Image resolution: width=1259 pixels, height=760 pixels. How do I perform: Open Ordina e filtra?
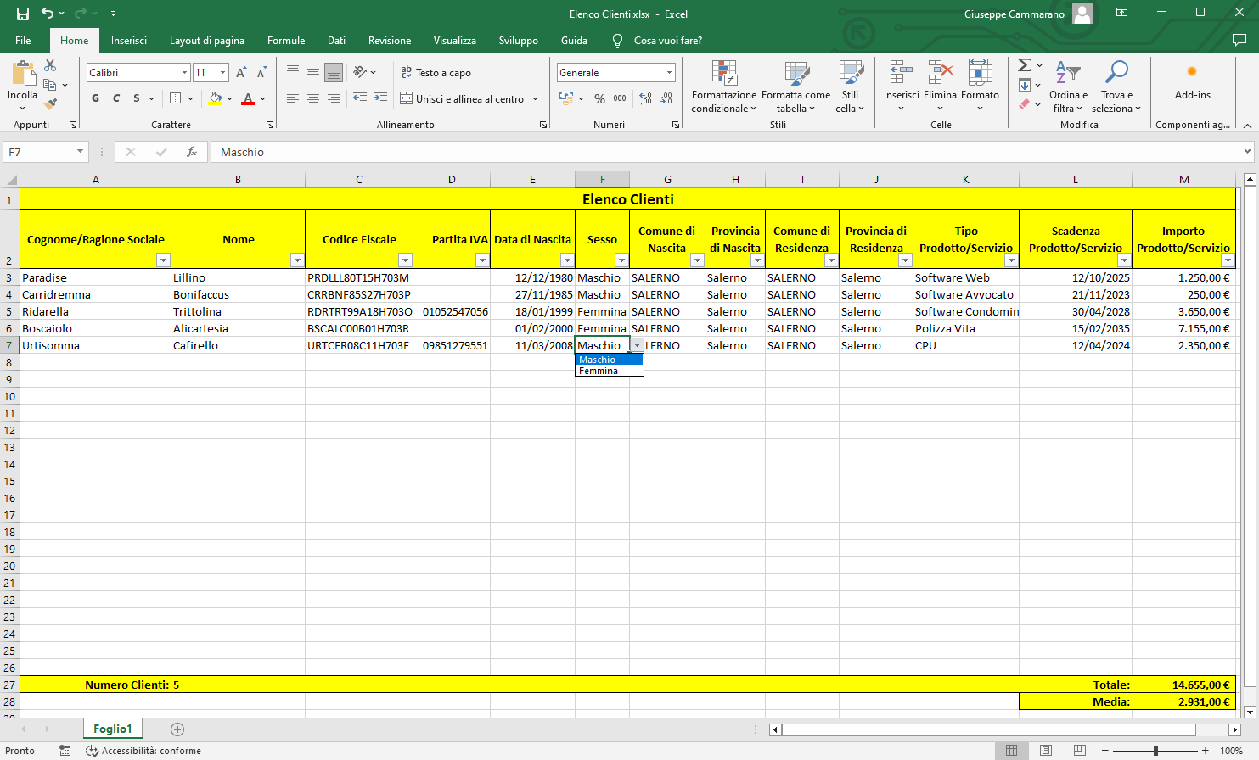pos(1068,87)
